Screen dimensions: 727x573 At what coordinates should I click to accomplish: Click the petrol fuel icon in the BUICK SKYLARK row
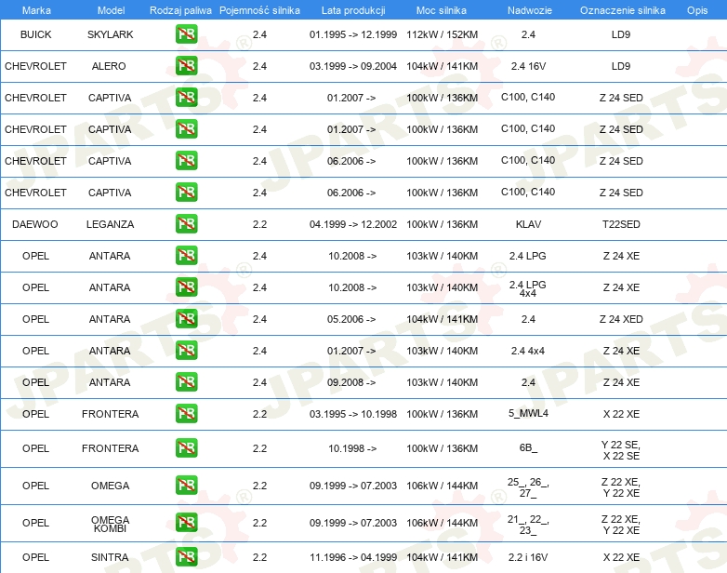(186, 34)
